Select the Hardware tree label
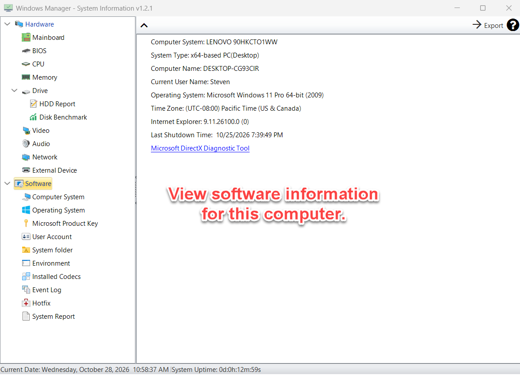The height and width of the screenshot is (375, 520). click(39, 24)
